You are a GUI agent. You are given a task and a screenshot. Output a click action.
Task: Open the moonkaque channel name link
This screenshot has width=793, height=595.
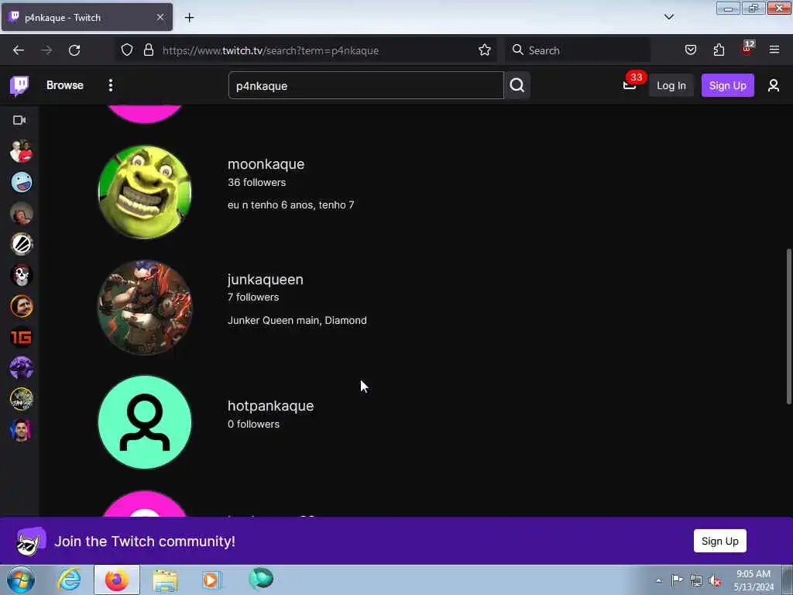pyautogui.click(x=266, y=164)
